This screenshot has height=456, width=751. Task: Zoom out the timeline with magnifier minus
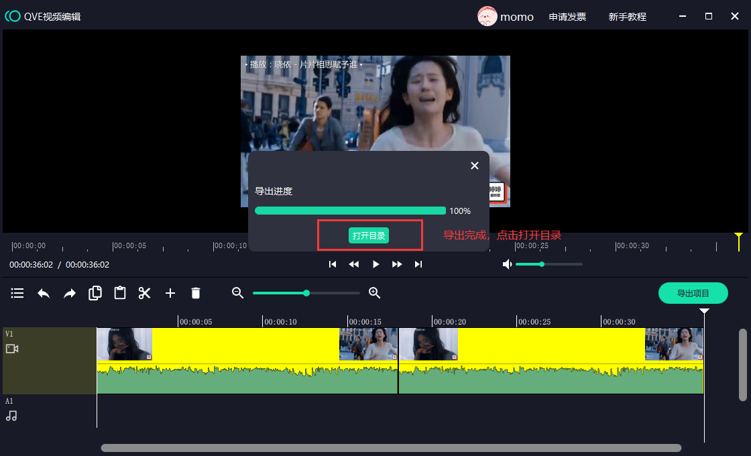pos(237,293)
